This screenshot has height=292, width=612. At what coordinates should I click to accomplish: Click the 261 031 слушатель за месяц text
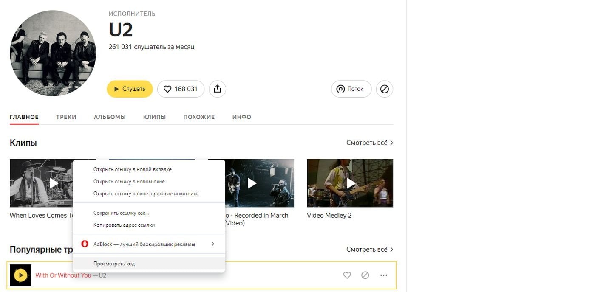pyautogui.click(x=151, y=47)
